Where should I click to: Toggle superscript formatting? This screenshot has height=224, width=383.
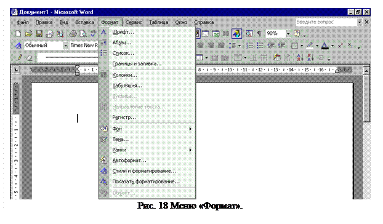click(340, 46)
